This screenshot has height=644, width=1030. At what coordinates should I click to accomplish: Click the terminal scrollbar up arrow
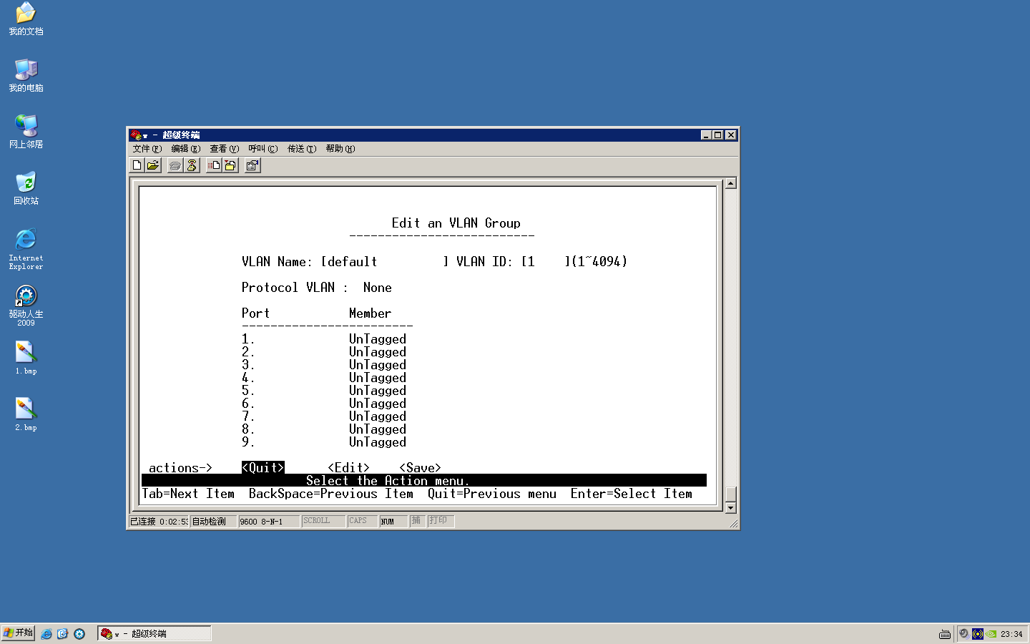730,183
